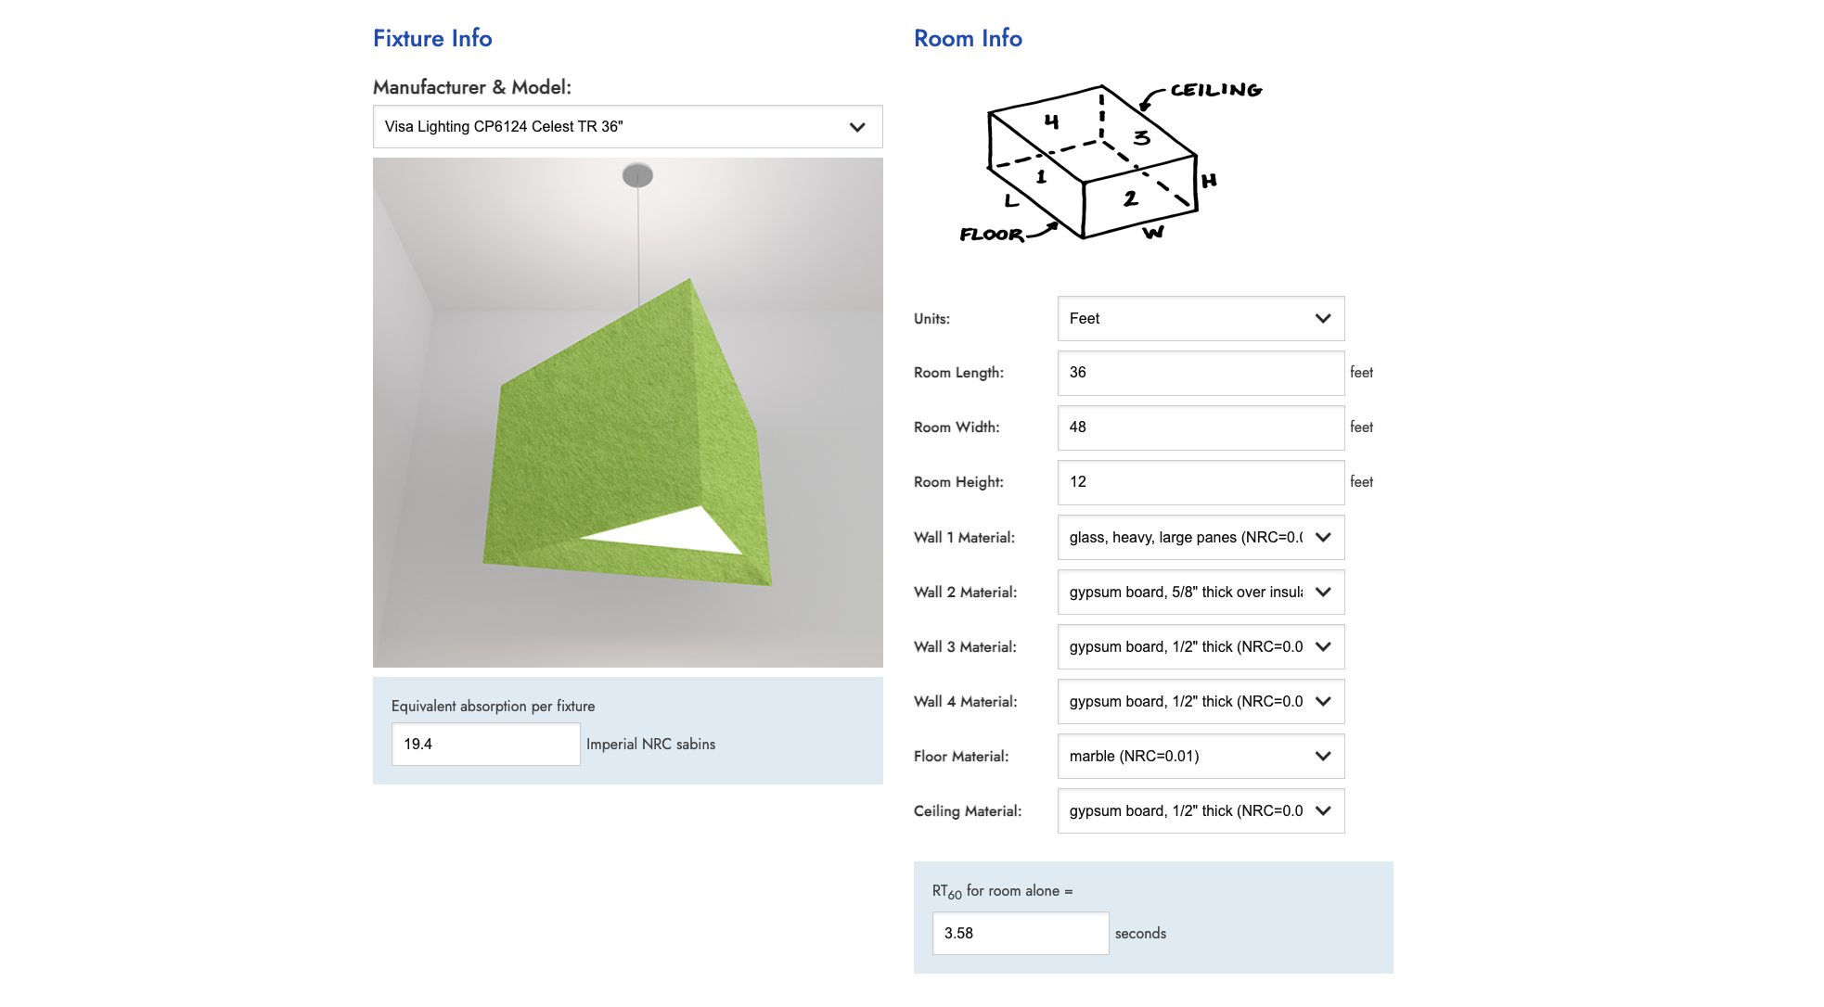1824x1007 pixels.
Task: Select the Room Length input field
Action: (x=1199, y=372)
